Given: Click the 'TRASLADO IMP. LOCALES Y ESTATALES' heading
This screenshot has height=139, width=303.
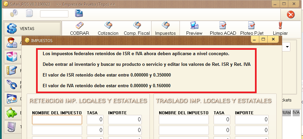Looking at the screenshot, I should 214,101.
